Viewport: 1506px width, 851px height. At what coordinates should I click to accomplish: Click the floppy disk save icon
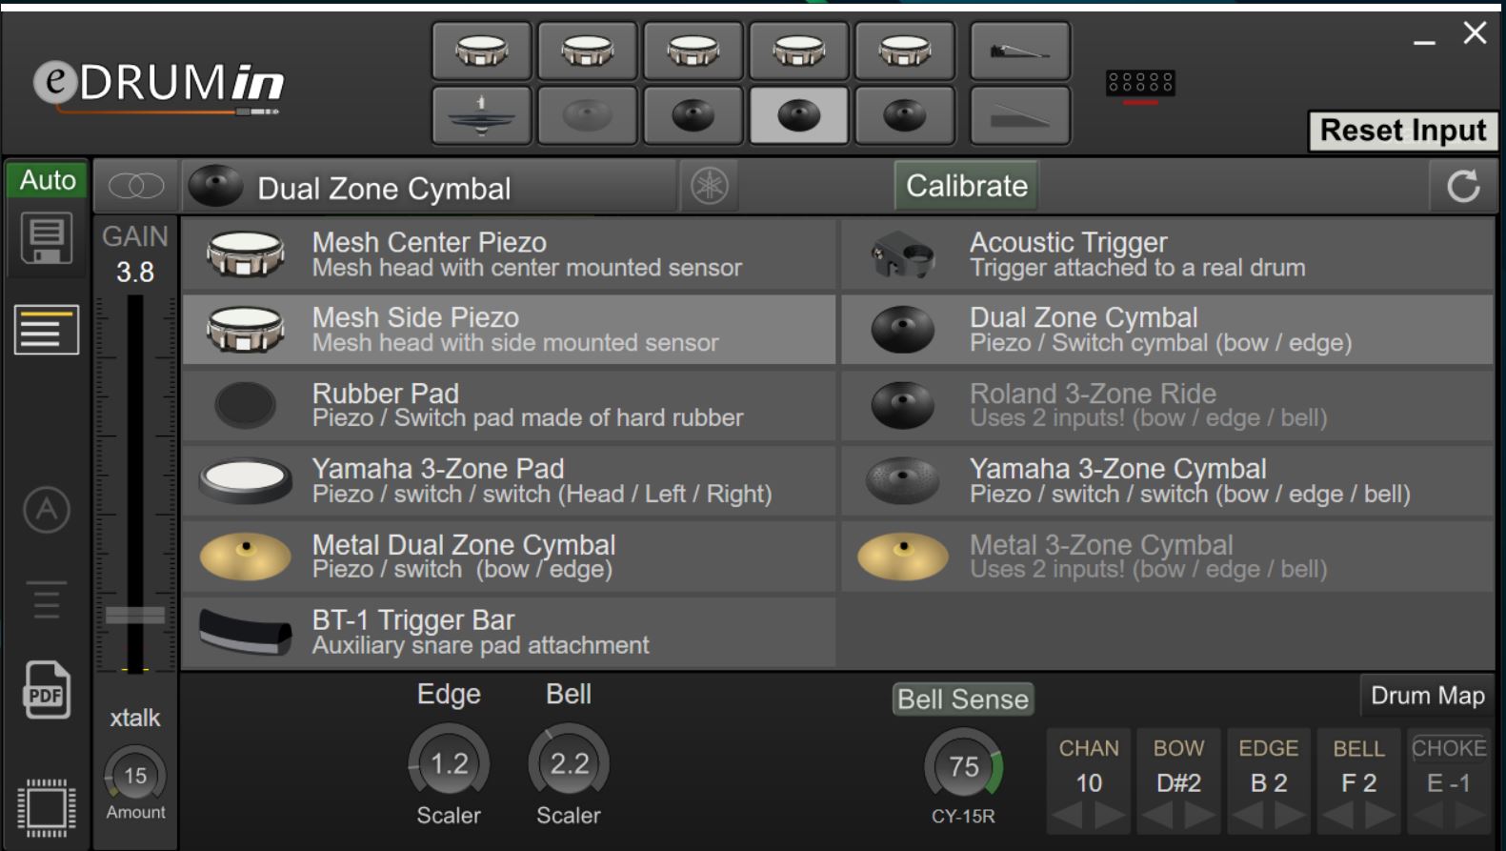coord(47,238)
